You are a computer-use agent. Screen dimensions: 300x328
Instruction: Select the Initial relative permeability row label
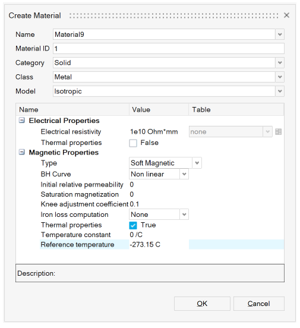click(x=82, y=184)
